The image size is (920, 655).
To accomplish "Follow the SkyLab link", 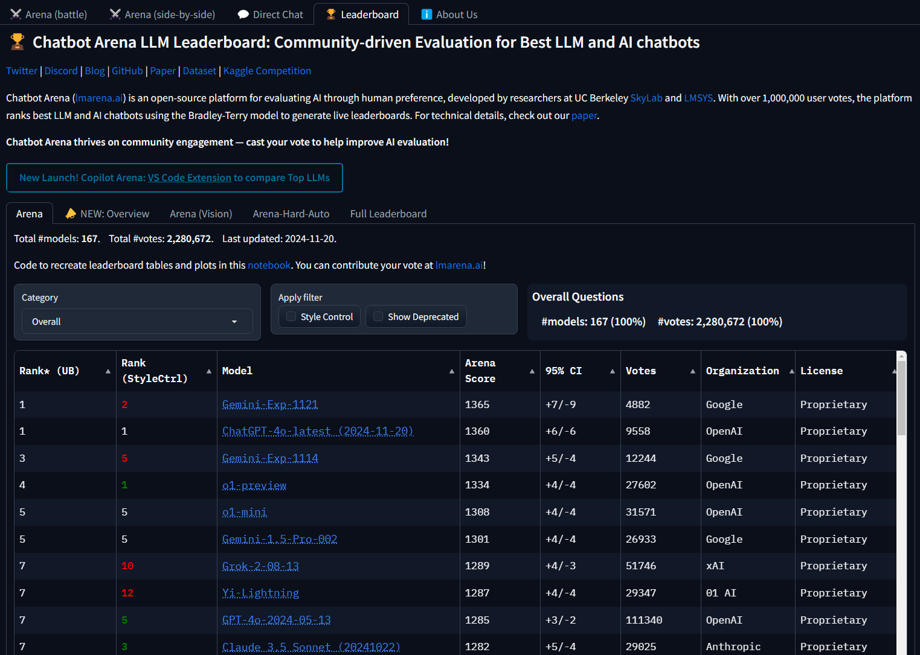I will [646, 98].
